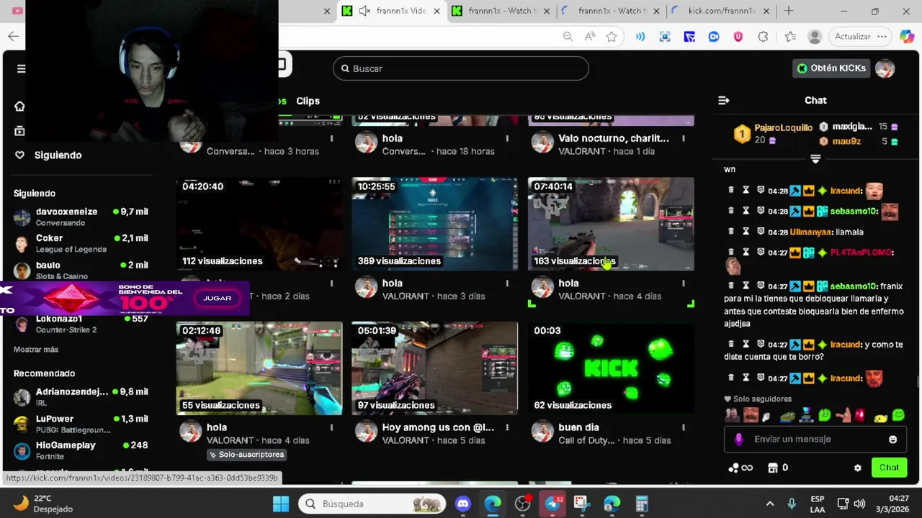Open the Siguiendo heart link

(x=48, y=155)
